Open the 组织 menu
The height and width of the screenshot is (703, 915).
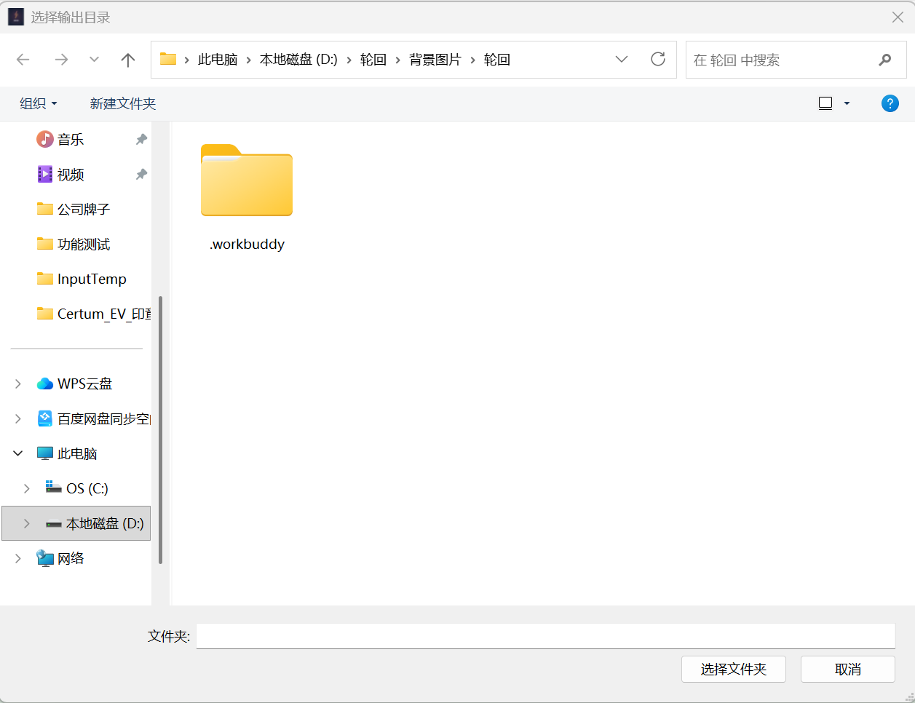pos(38,103)
